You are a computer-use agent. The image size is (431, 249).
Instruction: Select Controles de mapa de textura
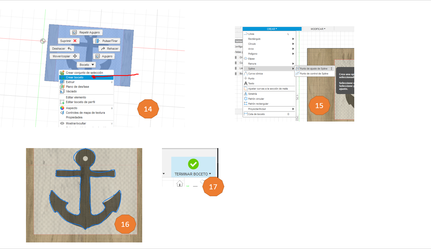tap(86, 113)
